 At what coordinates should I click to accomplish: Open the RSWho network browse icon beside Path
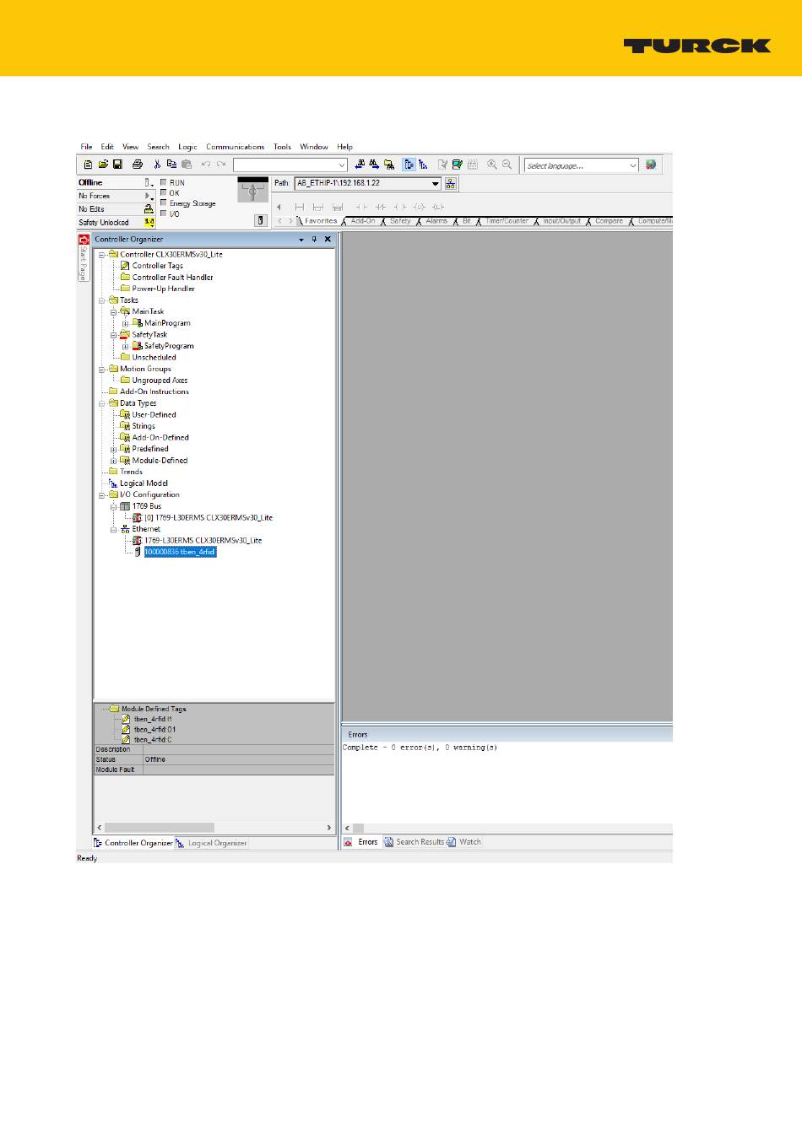pyautogui.click(x=451, y=184)
